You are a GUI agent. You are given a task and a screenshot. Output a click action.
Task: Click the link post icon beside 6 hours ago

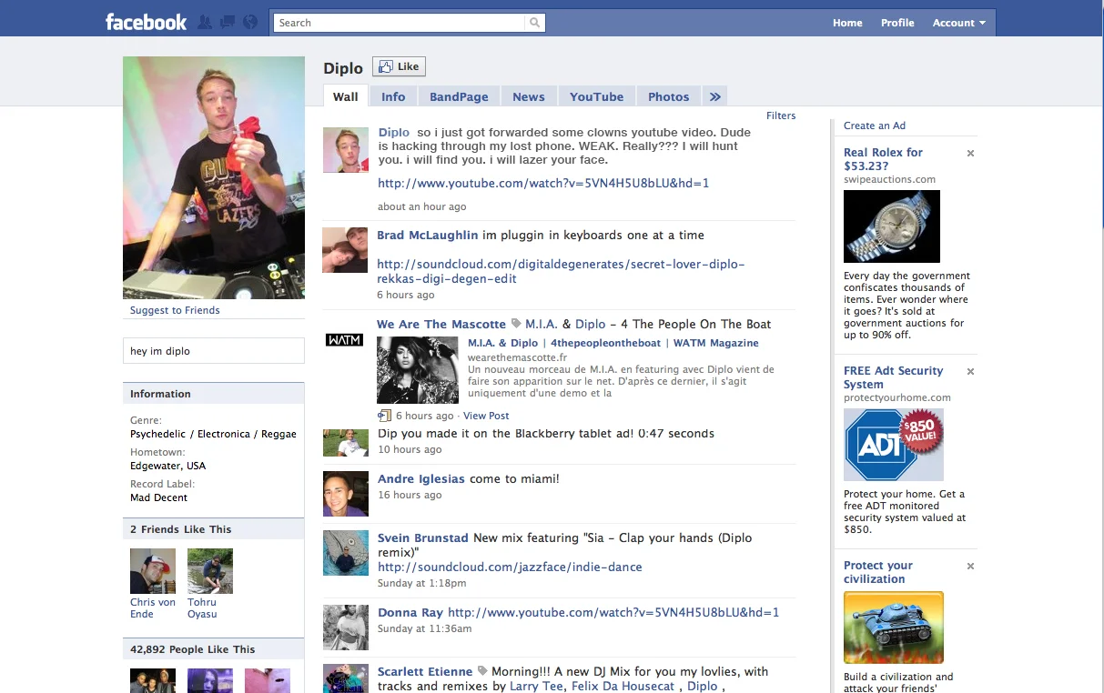pyautogui.click(x=384, y=416)
